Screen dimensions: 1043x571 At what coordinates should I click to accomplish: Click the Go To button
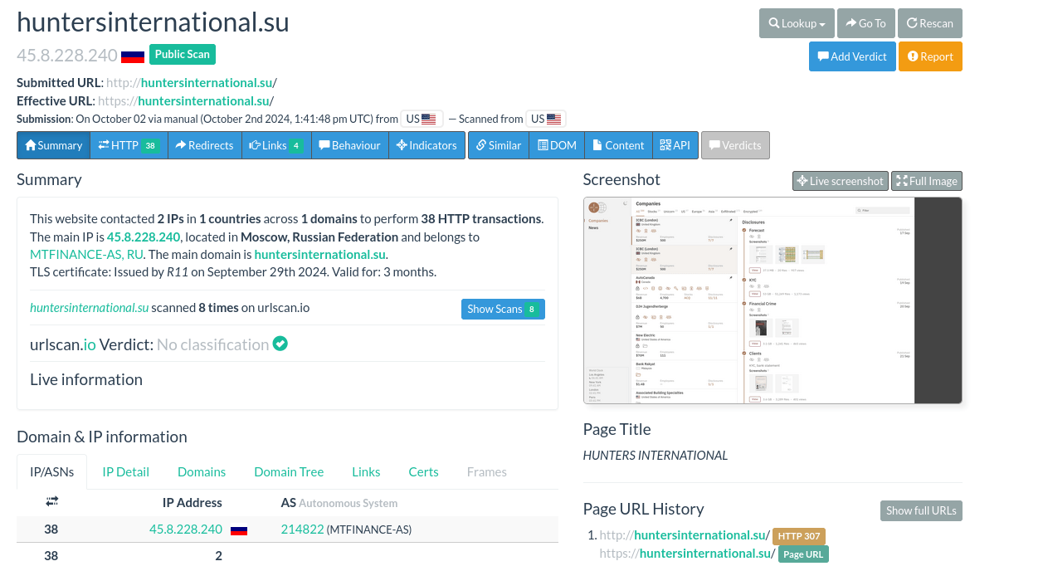click(x=865, y=23)
